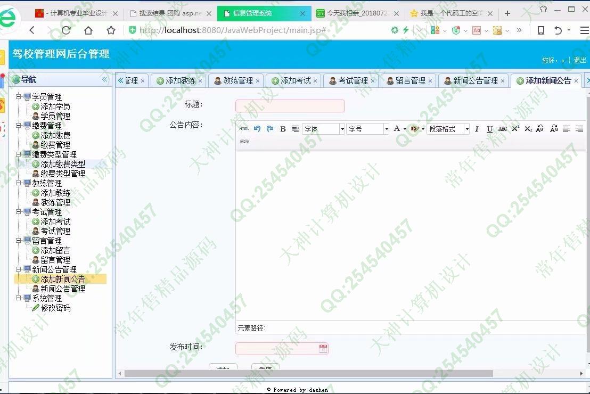Apply subscript formatting
Image resolution: width=590 pixels, height=394 pixels.
[528, 129]
